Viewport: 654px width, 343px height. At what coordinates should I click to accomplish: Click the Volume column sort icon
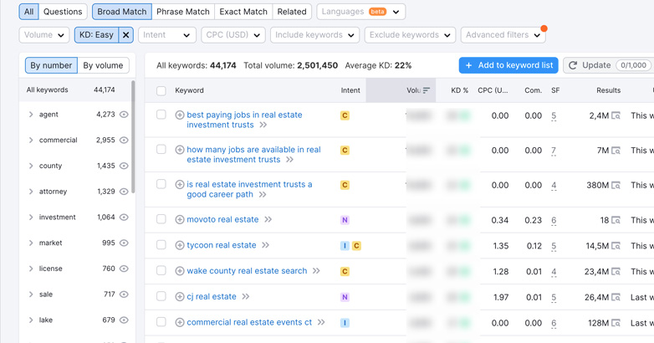[427, 90]
